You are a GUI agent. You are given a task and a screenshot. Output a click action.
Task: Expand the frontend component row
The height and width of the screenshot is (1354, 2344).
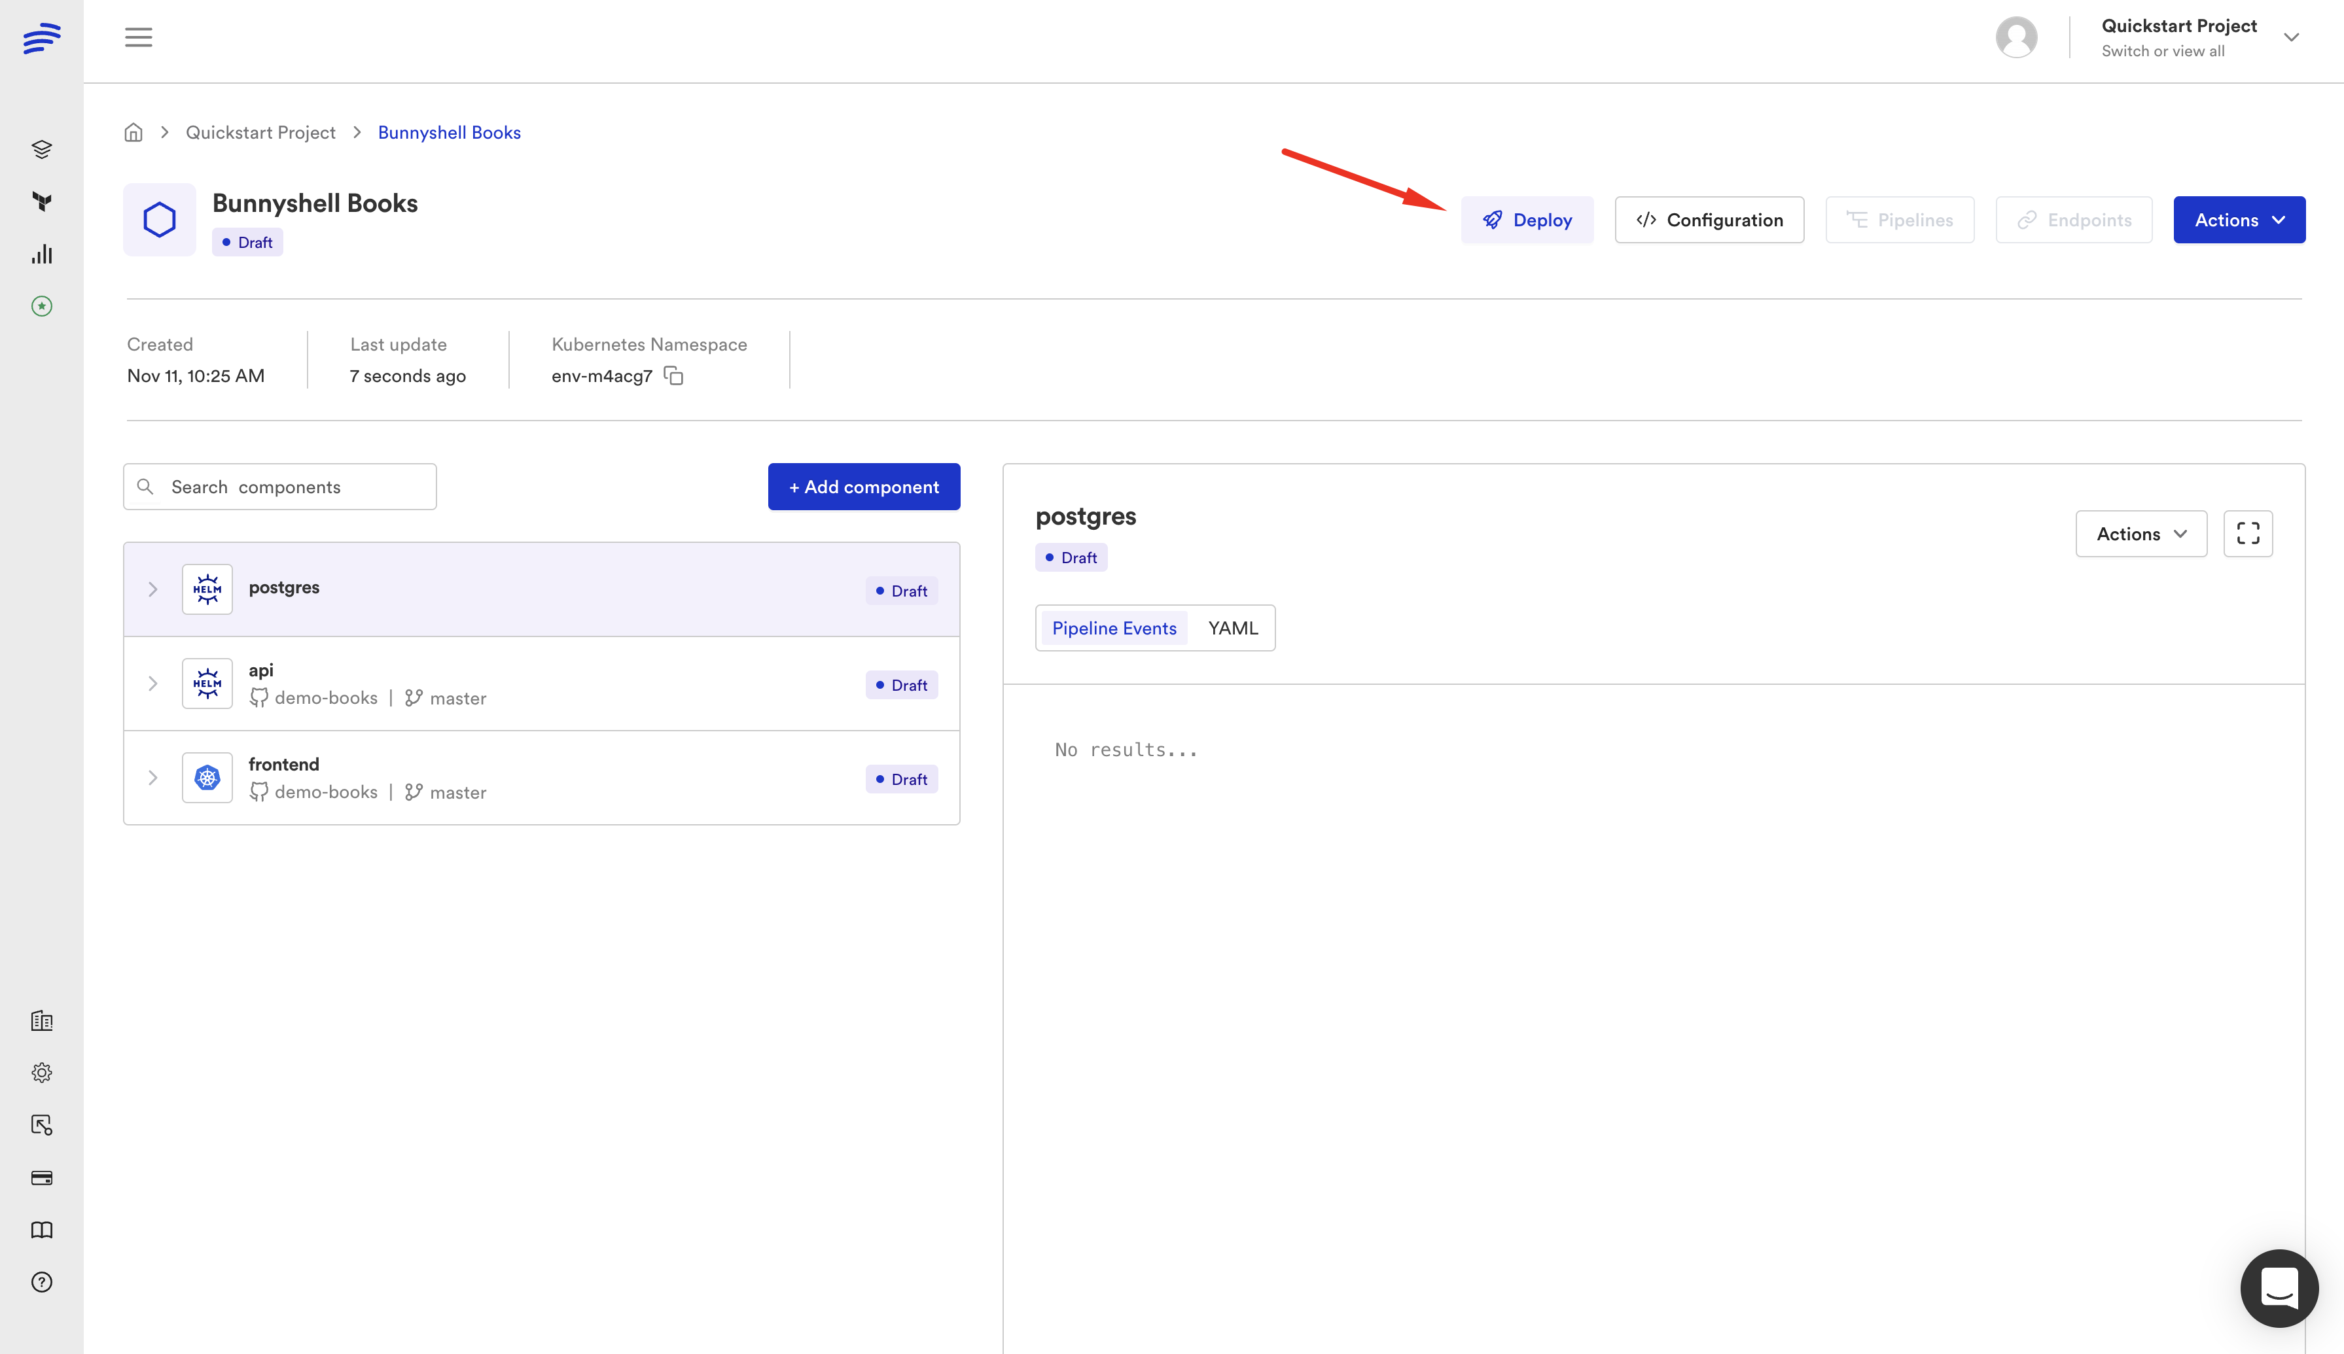[x=154, y=778]
